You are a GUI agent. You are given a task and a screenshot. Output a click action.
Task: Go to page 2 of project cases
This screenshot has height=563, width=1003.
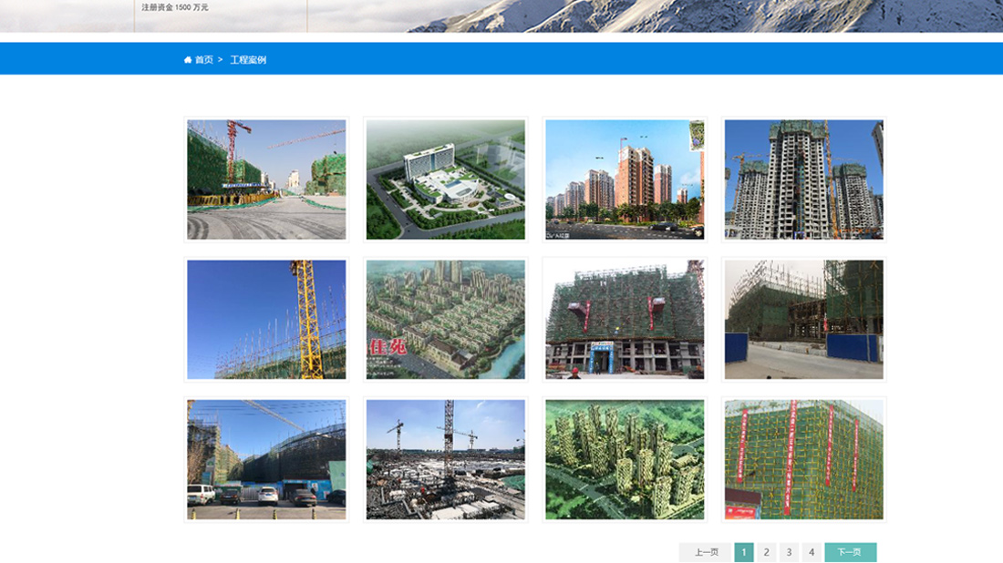(766, 551)
